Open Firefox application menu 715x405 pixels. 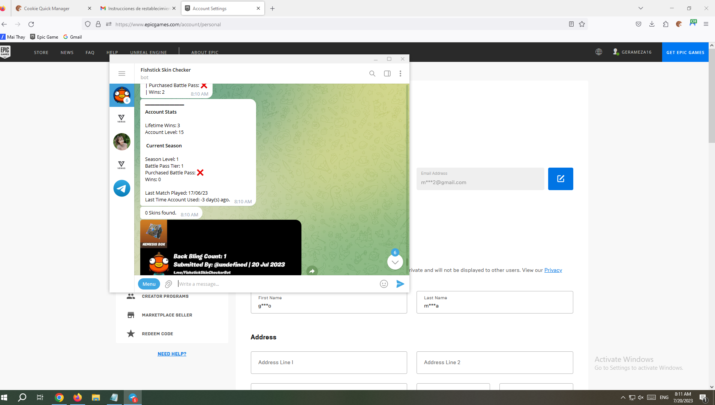(x=706, y=24)
